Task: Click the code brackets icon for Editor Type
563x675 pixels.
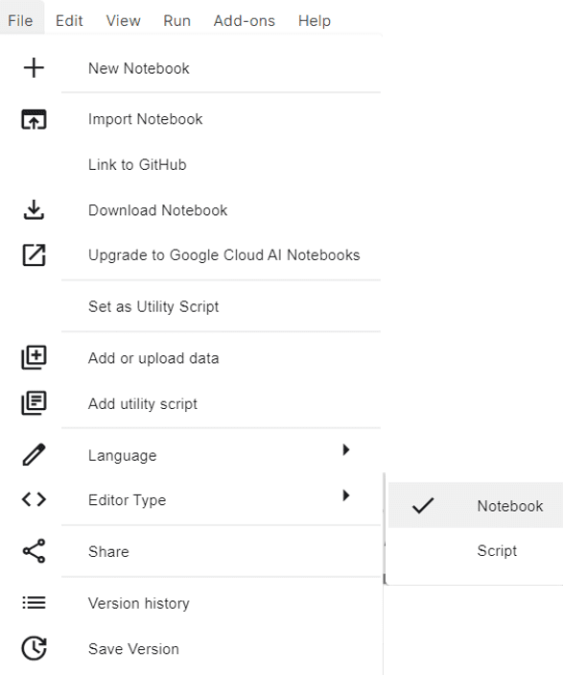Action: point(34,499)
